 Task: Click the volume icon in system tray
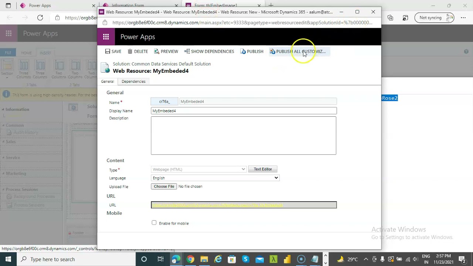pyautogui.click(x=415, y=259)
